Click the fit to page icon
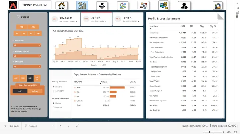Screen dimensions: 240x134 coord(236,132)
